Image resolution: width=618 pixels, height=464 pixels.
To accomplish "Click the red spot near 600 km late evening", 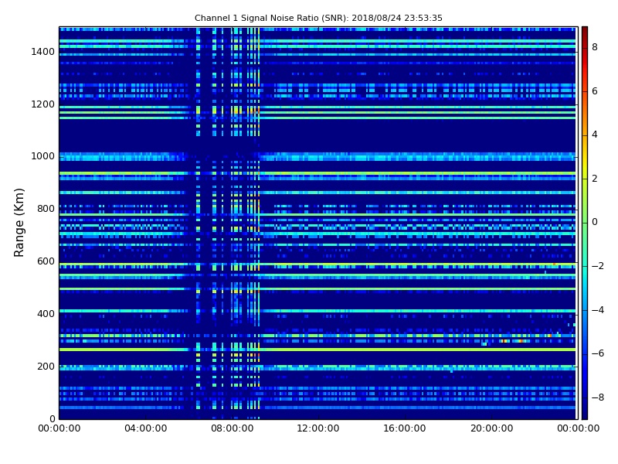I will pos(554,264).
